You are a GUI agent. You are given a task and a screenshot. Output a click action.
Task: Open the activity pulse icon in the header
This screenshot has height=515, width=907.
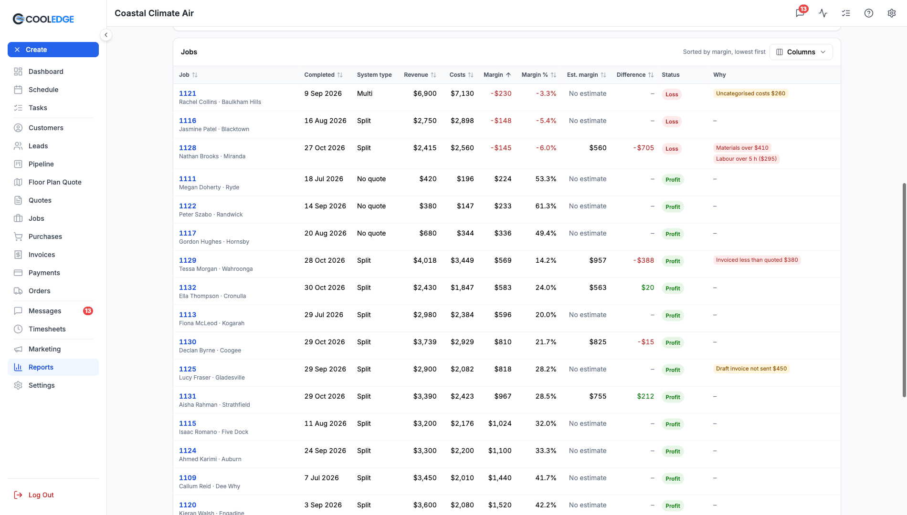[x=823, y=13]
